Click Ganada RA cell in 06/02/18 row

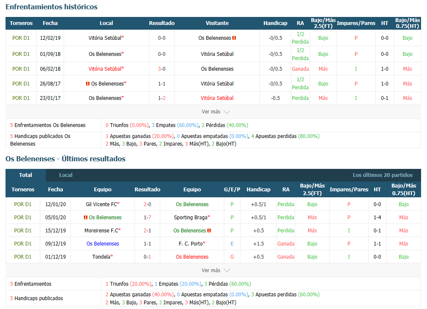[300, 69]
